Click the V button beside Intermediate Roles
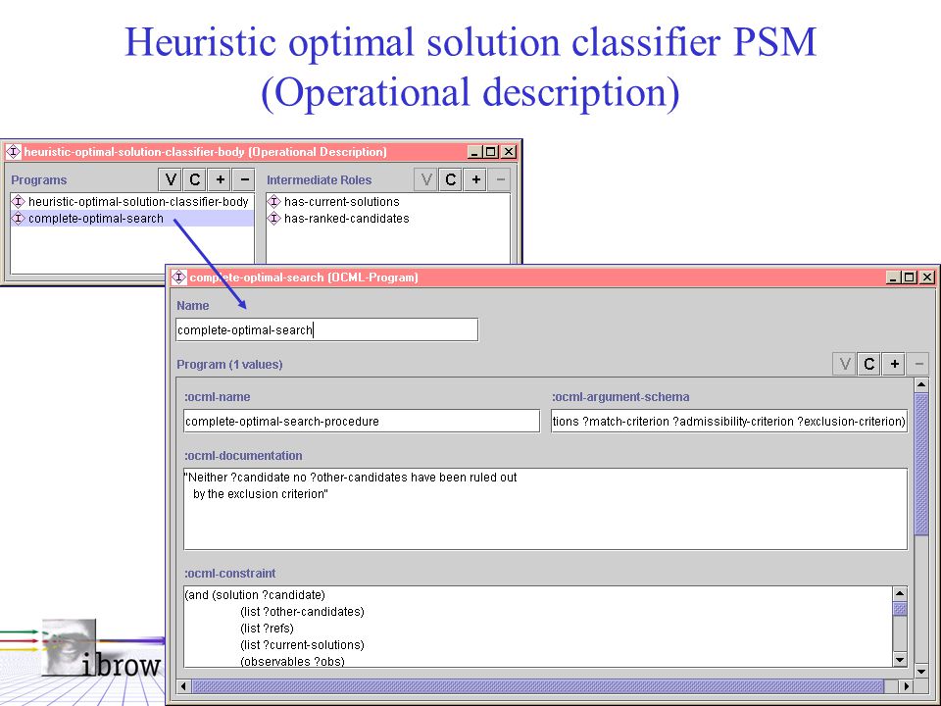The height and width of the screenshot is (706, 941). (426, 179)
